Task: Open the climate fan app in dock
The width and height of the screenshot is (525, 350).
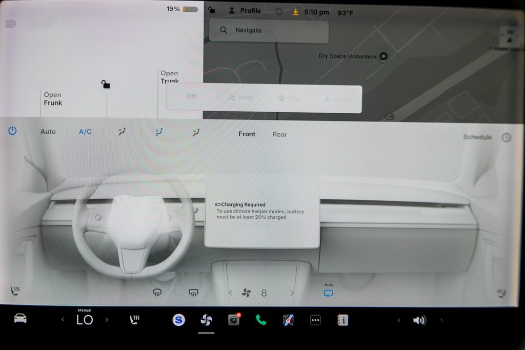Action: [206, 320]
